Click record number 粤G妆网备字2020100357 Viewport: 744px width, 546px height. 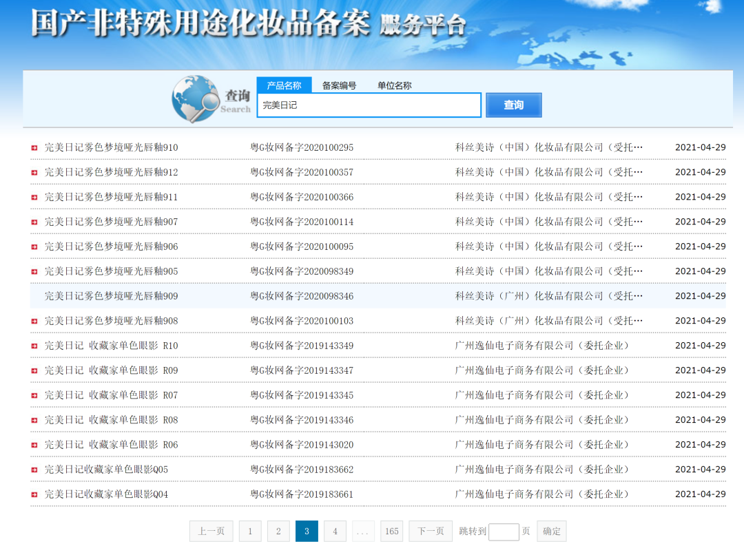coord(302,172)
